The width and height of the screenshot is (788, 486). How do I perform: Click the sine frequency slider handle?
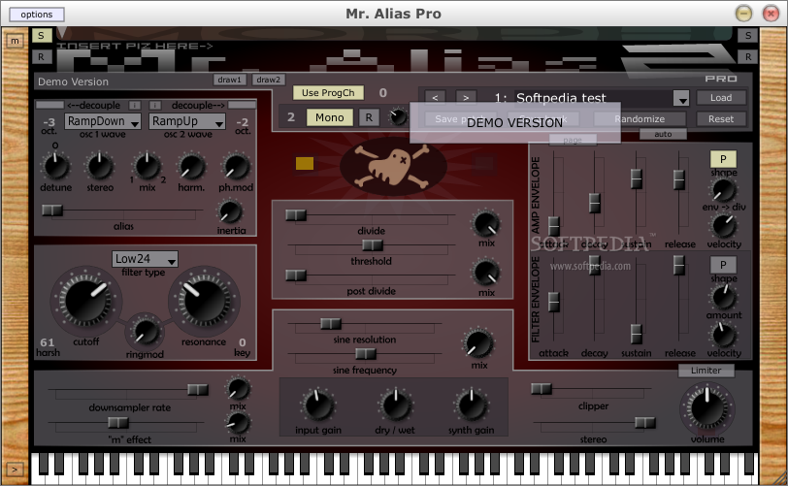365,354
